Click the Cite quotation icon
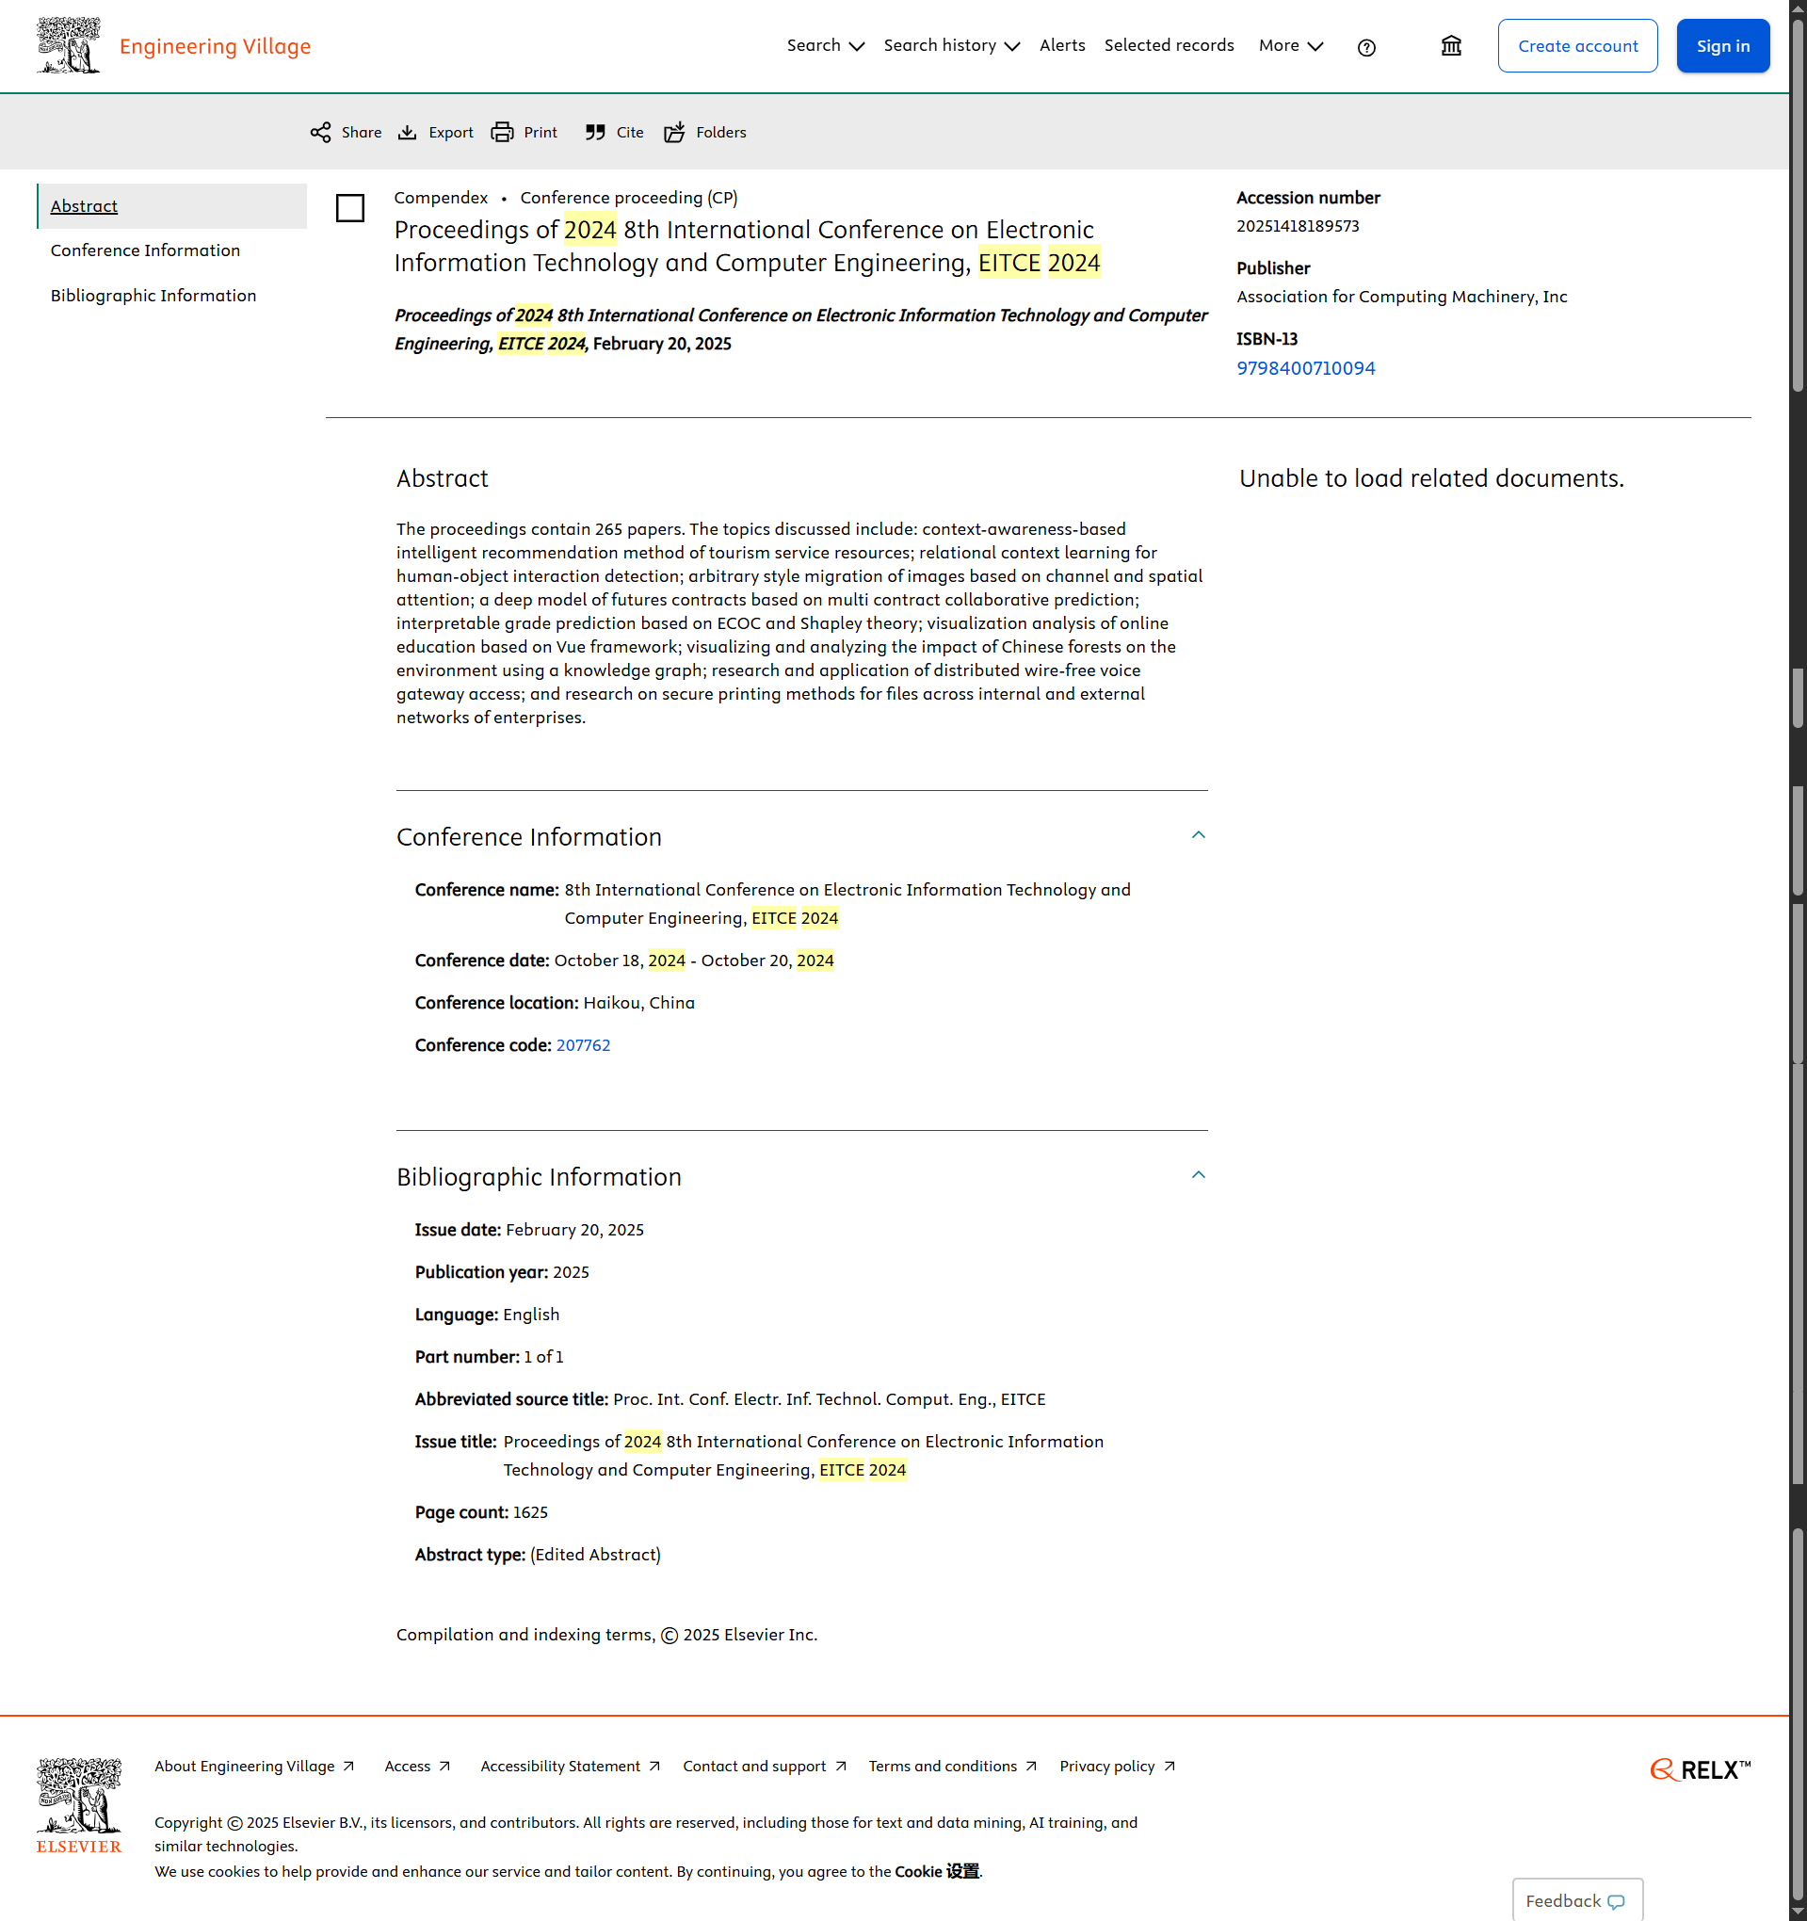1807x1921 pixels. click(x=595, y=133)
